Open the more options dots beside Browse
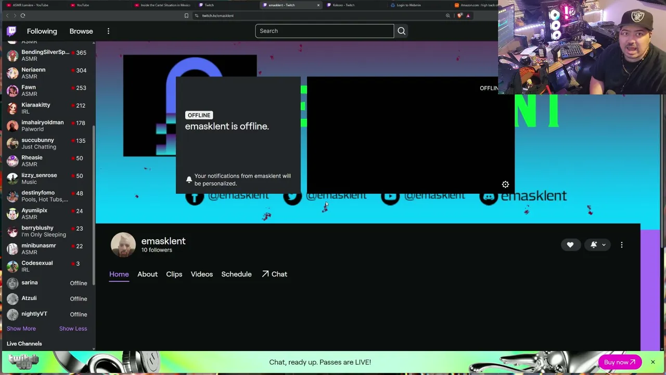 [108, 31]
